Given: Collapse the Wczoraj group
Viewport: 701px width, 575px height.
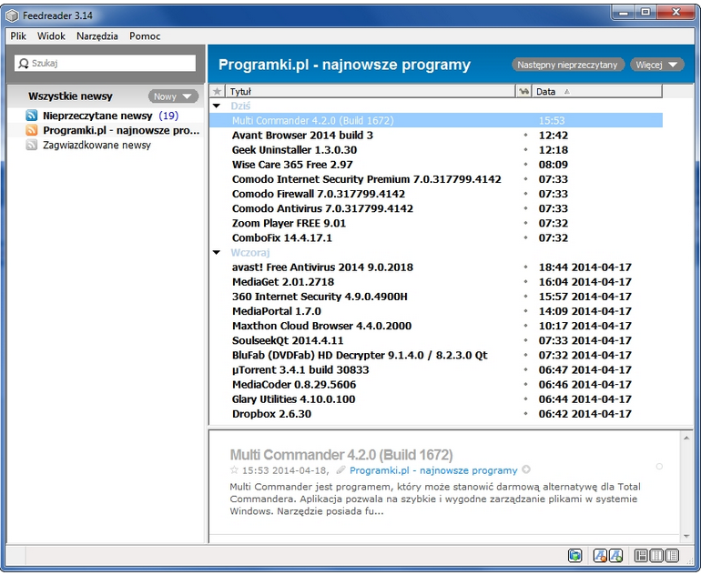Looking at the screenshot, I should pos(217,253).
